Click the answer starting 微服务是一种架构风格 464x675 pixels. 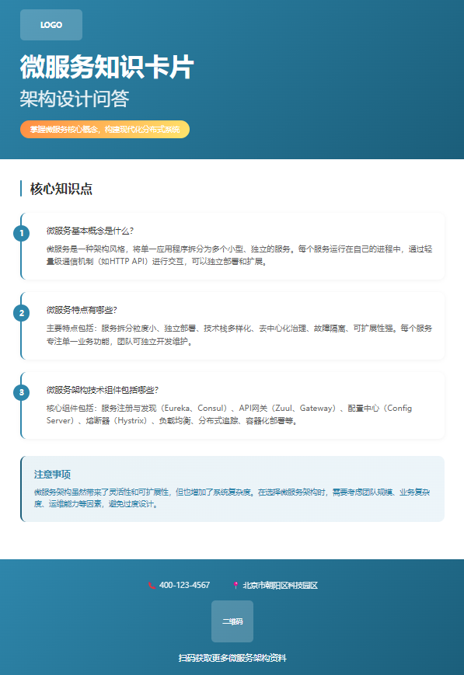click(239, 256)
